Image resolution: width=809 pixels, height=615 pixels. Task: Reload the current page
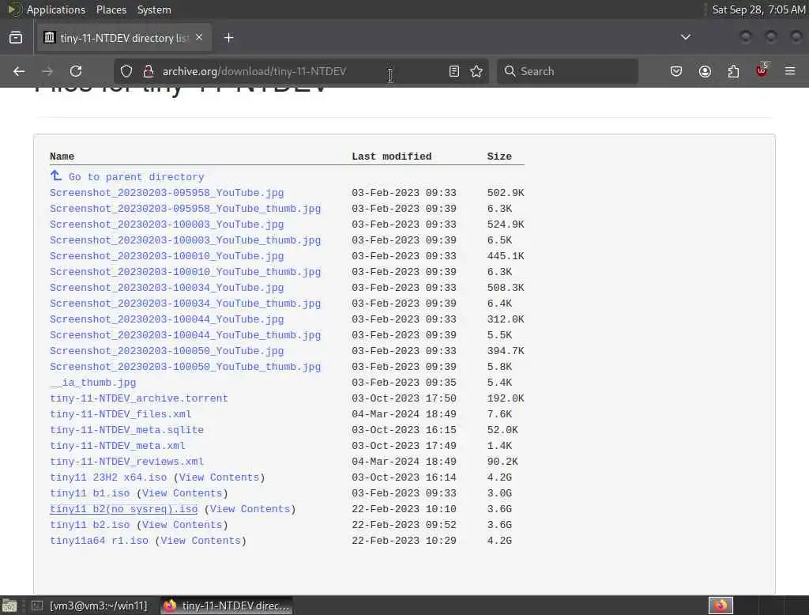[76, 71]
